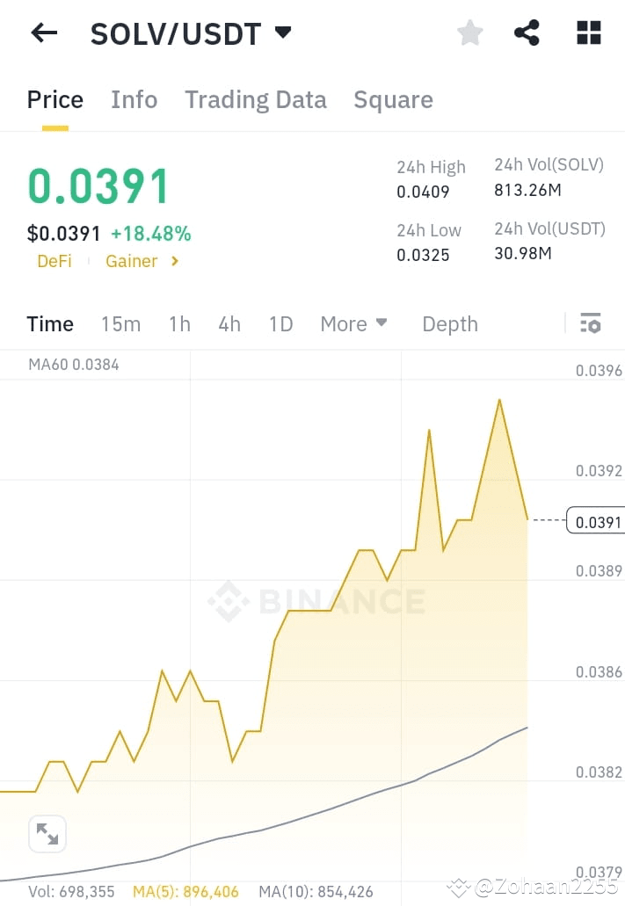Select the 4h candle interval
625x906 pixels.
point(229,323)
